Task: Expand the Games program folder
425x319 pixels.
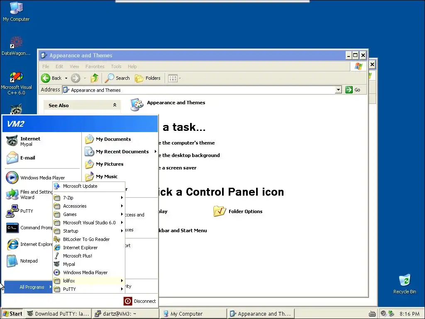Action: tap(89, 214)
